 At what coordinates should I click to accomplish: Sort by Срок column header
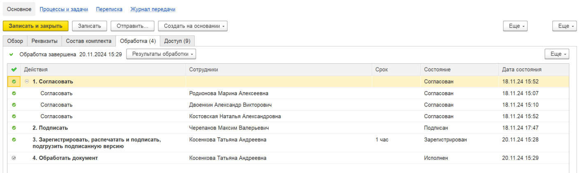(x=396, y=69)
